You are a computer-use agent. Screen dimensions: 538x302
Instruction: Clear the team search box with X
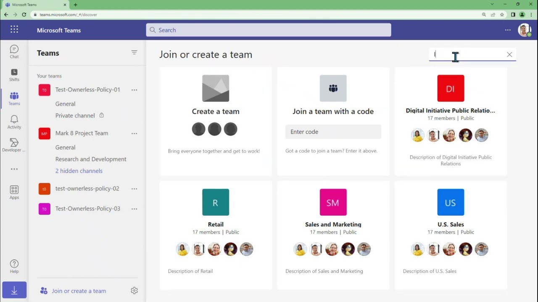509,55
